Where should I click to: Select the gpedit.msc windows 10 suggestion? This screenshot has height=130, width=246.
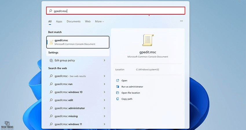tap(78, 92)
